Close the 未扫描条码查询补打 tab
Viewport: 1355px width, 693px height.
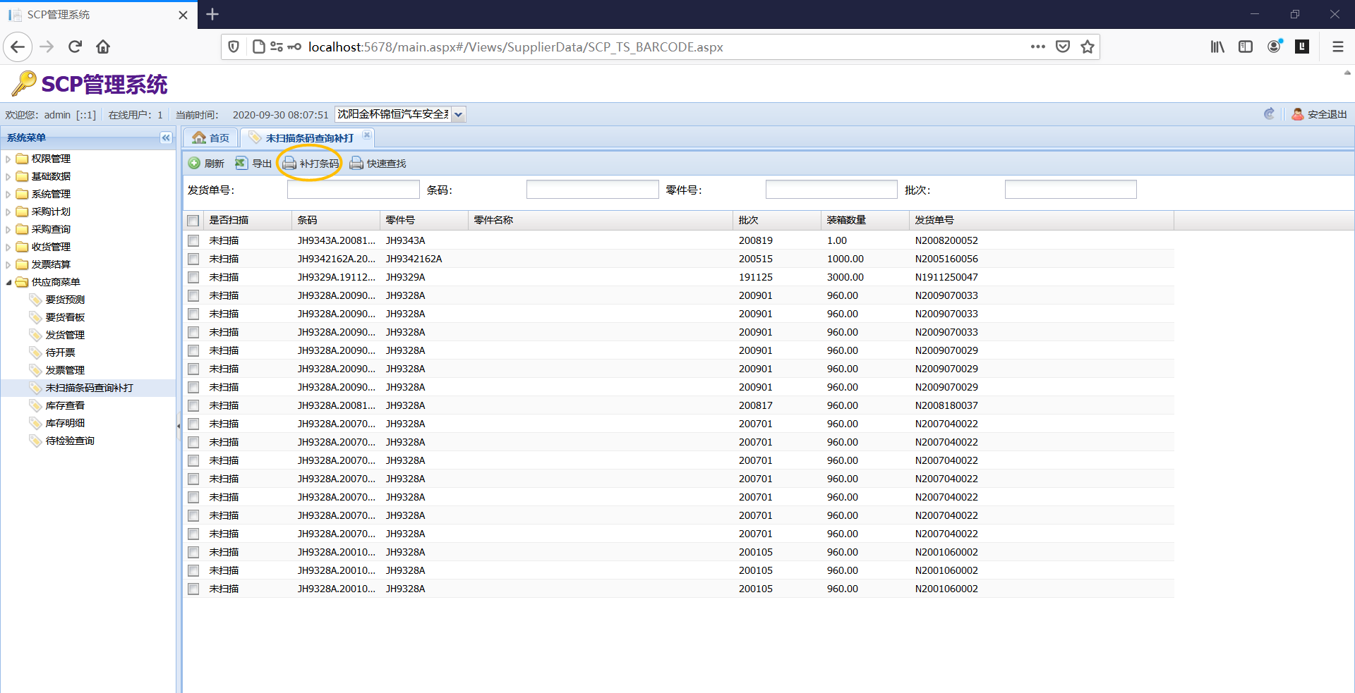(x=367, y=135)
